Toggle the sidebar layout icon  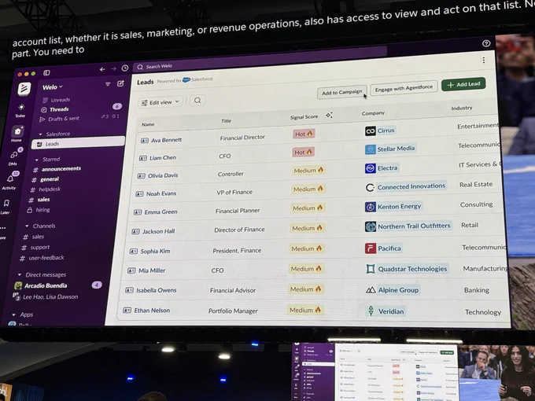coord(46,72)
